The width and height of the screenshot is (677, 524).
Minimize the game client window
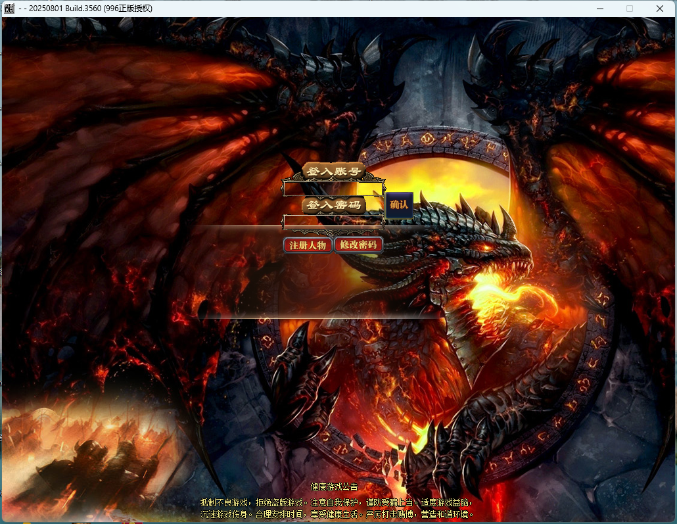pyautogui.click(x=599, y=9)
